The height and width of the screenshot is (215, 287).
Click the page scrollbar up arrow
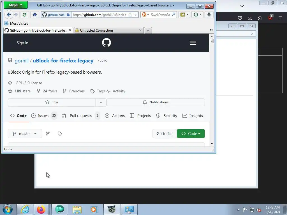[x=212, y=36]
